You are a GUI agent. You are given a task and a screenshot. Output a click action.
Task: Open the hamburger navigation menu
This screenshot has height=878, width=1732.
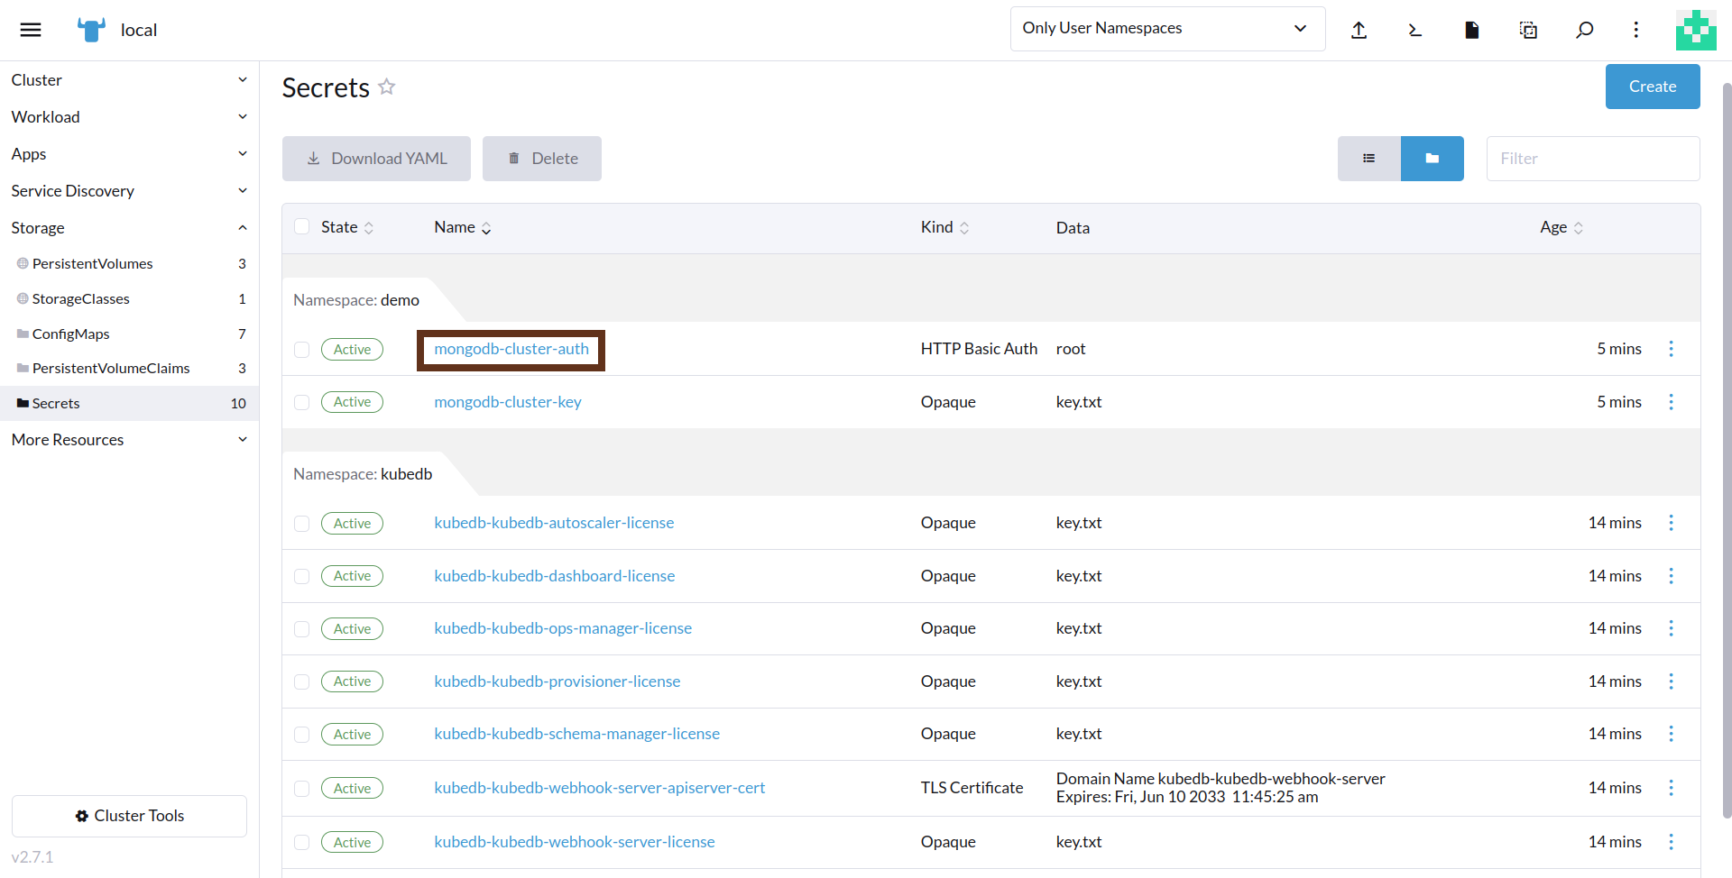point(31,30)
